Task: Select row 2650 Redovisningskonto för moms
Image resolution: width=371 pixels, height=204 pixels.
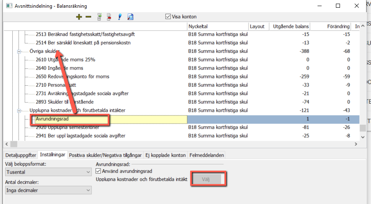Action: 72,77
